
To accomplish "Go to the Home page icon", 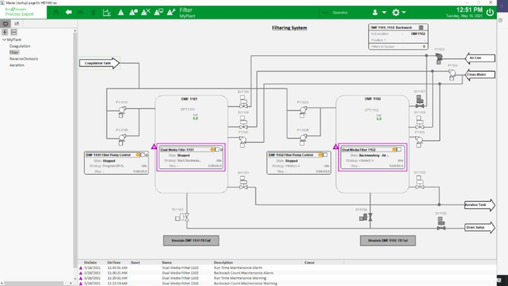I will pos(56,12).
